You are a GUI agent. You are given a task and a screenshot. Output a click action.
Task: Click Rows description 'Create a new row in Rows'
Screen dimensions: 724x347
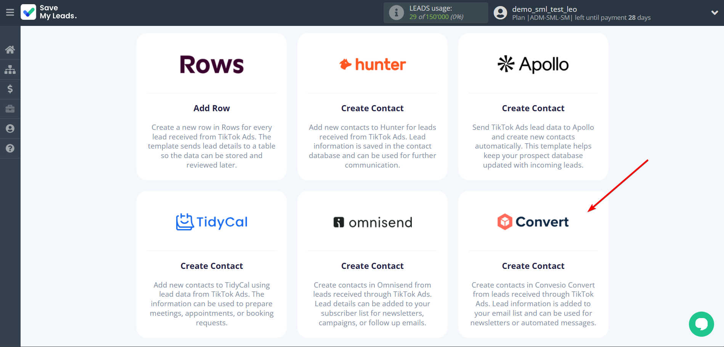pos(212,146)
